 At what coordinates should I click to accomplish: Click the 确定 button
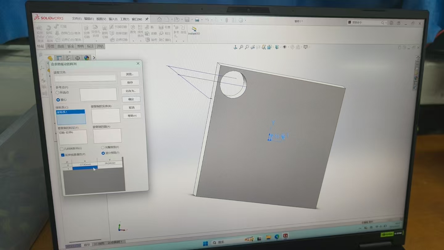(x=131, y=99)
